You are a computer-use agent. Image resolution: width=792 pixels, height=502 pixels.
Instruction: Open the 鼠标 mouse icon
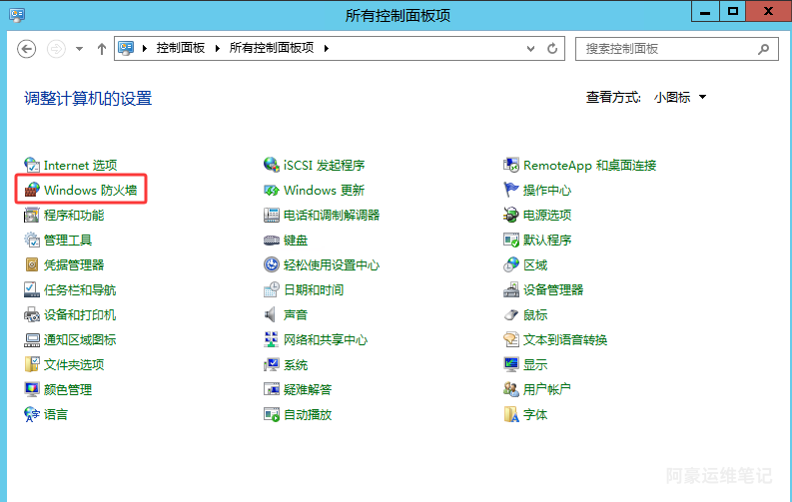point(511,314)
